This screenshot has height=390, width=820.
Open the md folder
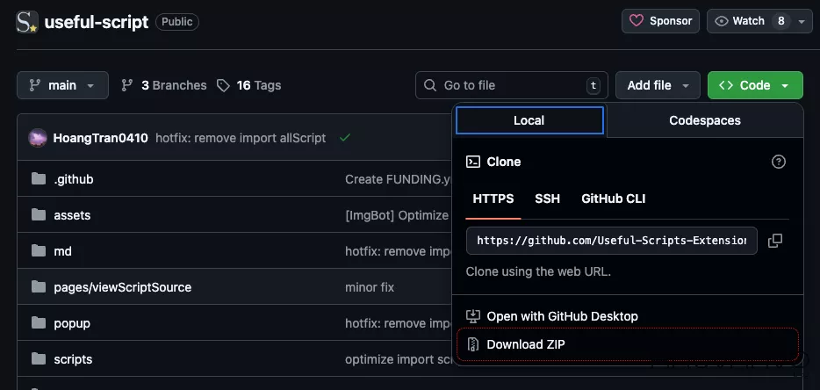coord(62,252)
